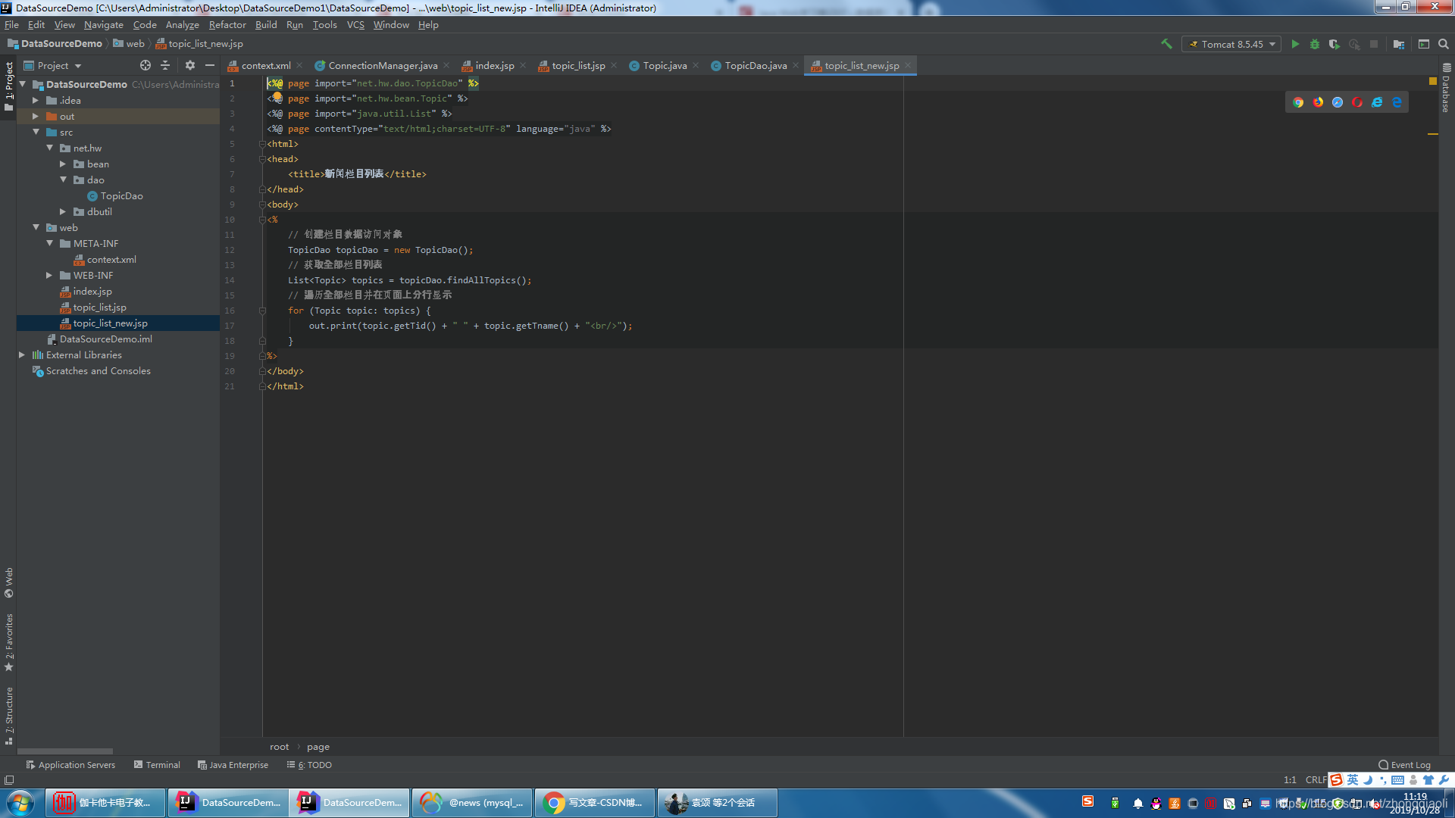The height and width of the screenshot is (818, 1455).
Task: Collapse the dao package
Action: coord(64,180)
